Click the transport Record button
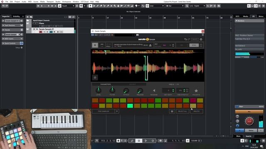This screenshot has width=266, height=149. (153, 141)
